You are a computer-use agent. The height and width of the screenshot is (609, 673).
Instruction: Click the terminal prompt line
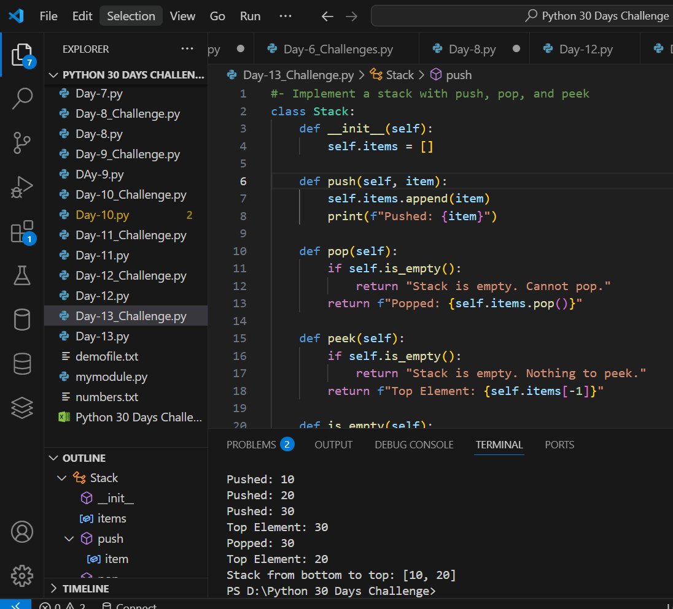[331, 591]
